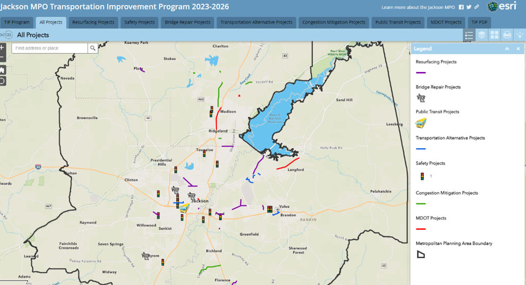The height and width of the screenshot is (285, 526).
Task: Click the red MDOT line near Langford
Action: pyautogui.click(x=288, y=164)
